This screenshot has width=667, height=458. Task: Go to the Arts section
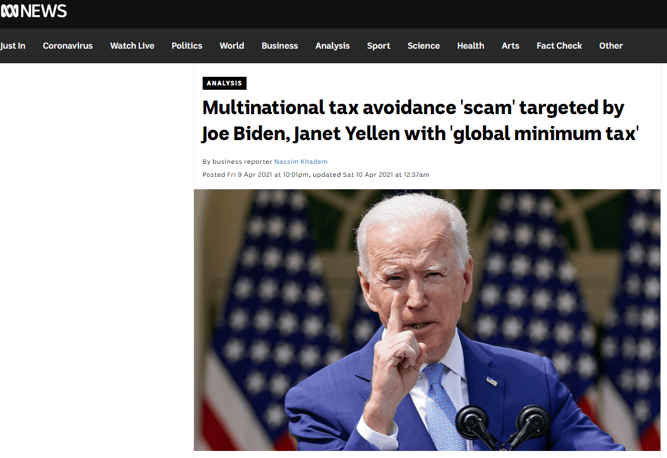510,46
